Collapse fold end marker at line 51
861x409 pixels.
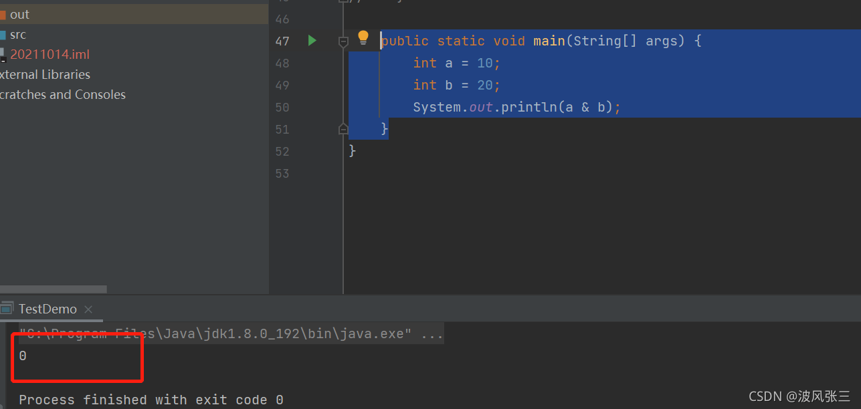(x=343, y=128)
